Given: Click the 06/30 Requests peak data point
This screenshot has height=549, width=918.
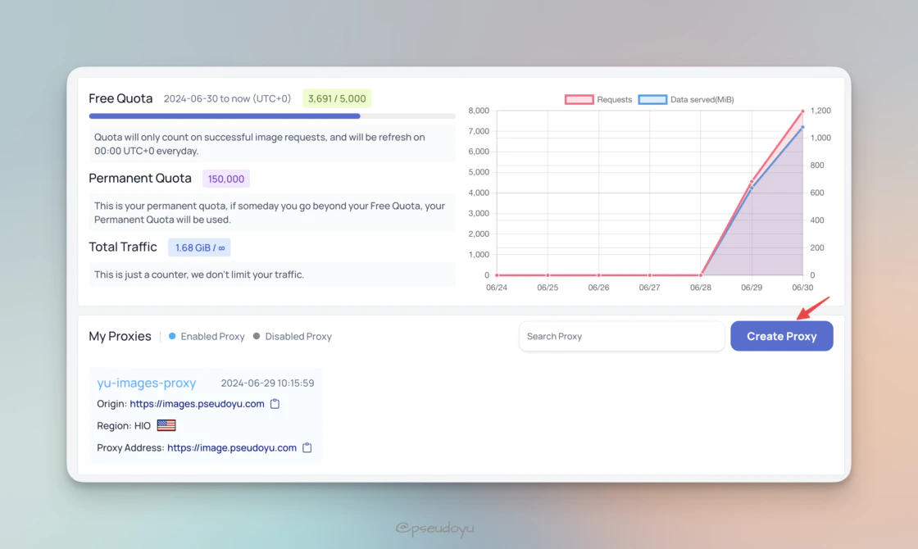Looking at the screenshot, I should click(802, 111).
